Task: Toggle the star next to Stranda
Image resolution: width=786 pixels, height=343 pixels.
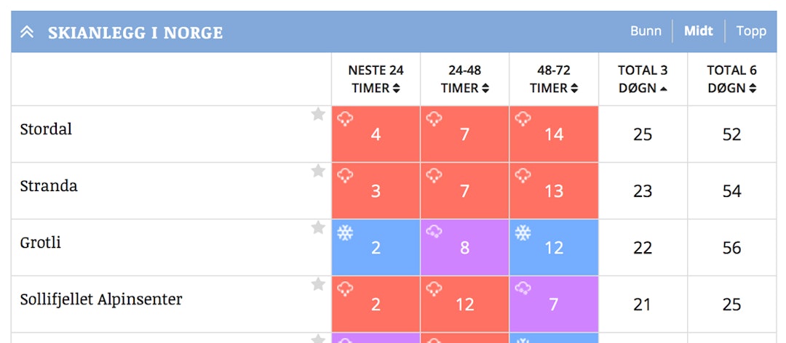Action: pos(318,171)
